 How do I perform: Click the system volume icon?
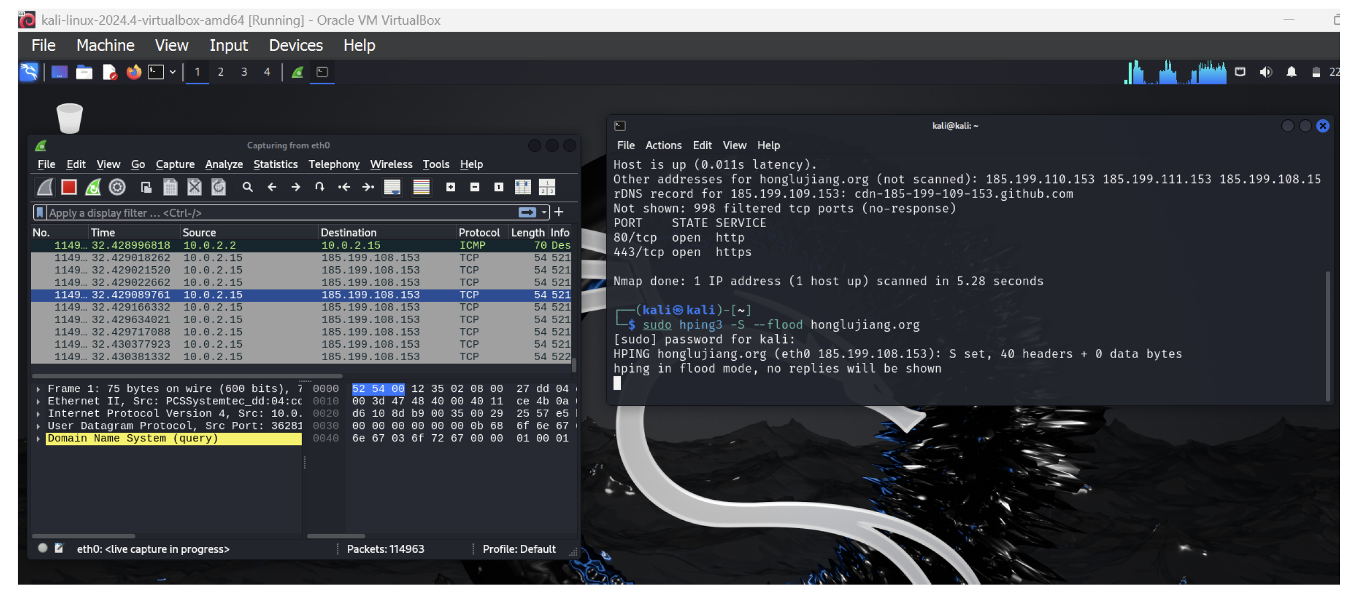point(1265,72)
